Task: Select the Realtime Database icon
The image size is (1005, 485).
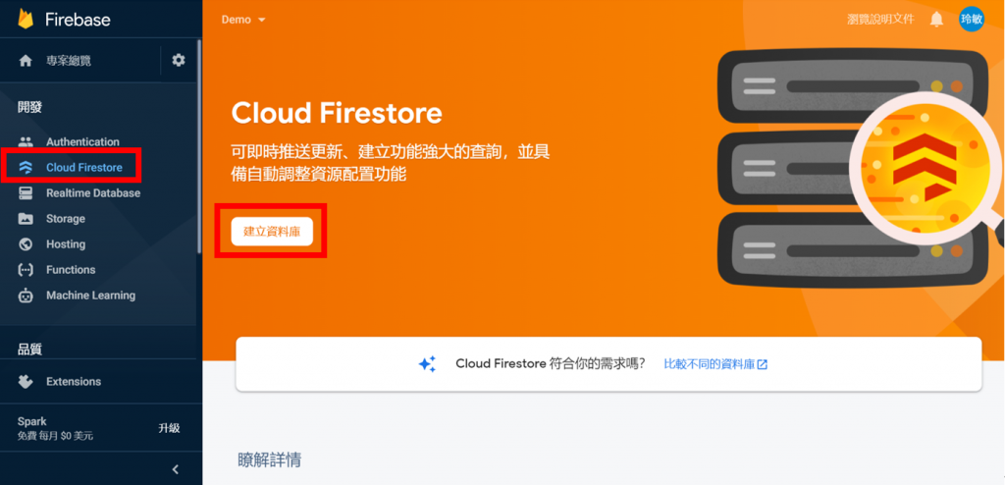Action: click(x=26, y=193)
